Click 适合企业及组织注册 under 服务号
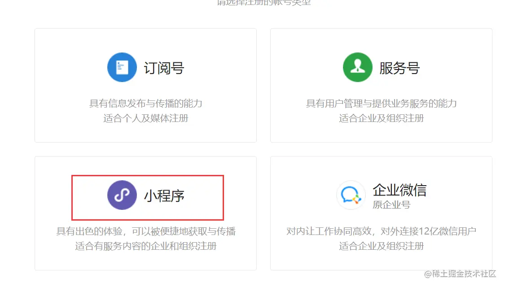The width and height of the screenshot is (505, 287). coord(381,118)
